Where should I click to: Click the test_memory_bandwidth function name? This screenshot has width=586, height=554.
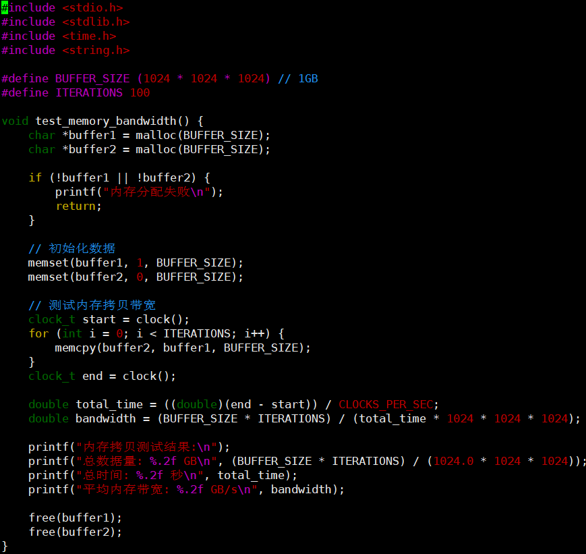(106, 121)
